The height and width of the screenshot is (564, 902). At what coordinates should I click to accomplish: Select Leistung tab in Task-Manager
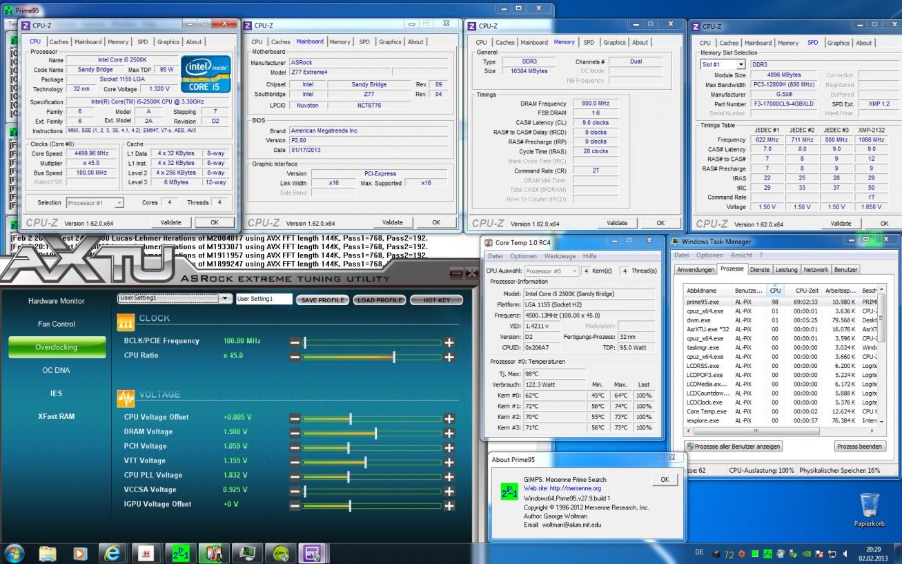point(785,269)
